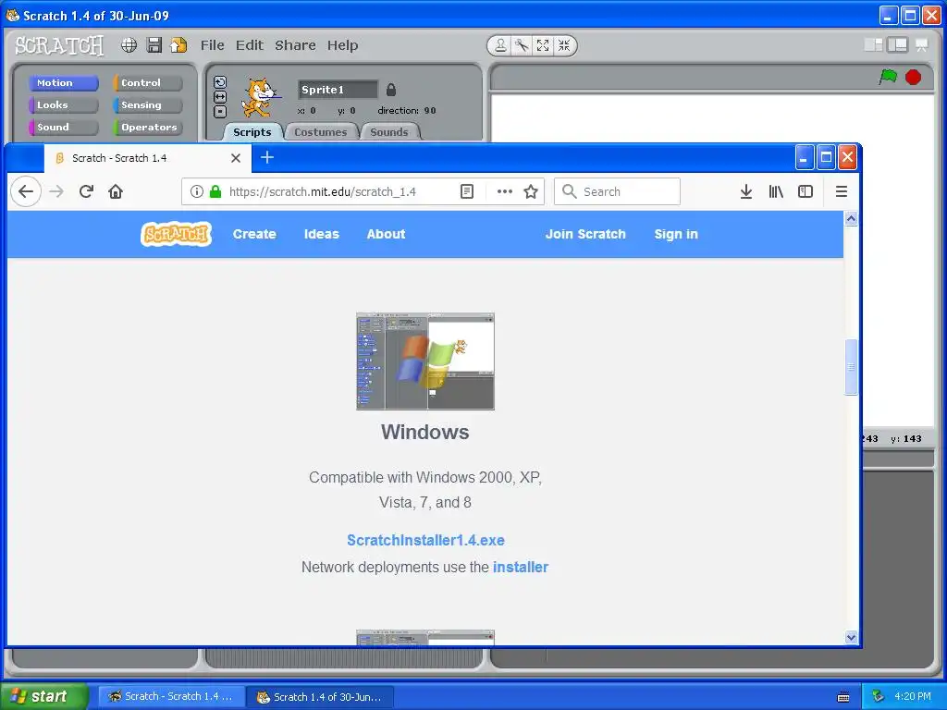
Task: Open Firefox library icon
Action: point(776,191)
